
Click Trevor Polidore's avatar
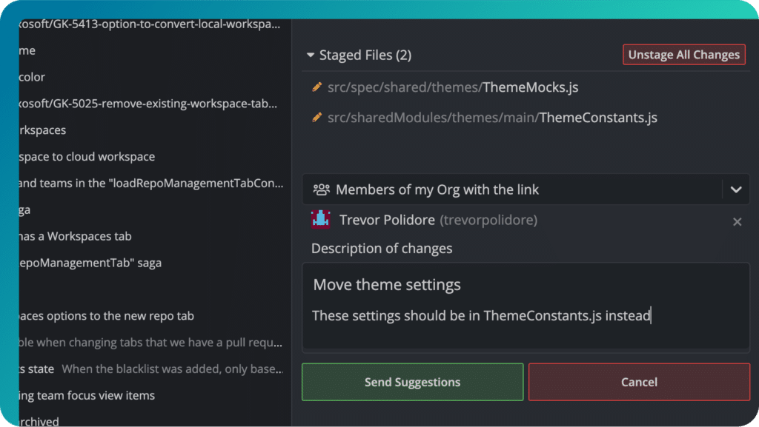click(x=320, y=219)
